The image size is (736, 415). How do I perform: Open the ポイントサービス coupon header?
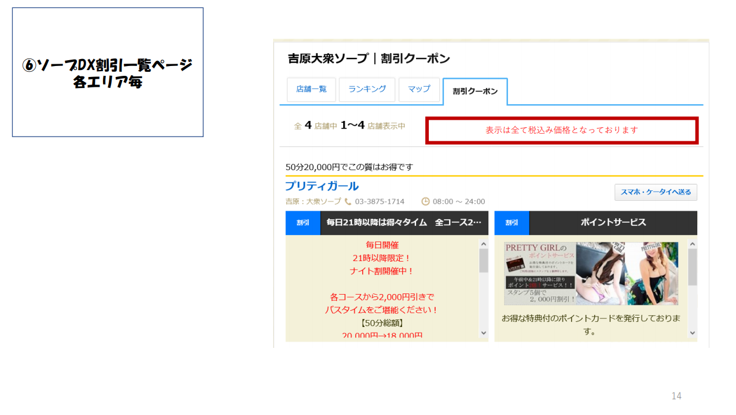click(x=613, y=223)
